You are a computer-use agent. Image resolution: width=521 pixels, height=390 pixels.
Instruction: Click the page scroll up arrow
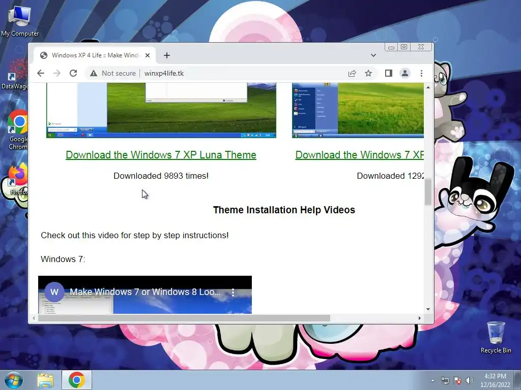[x=428, y=87]
